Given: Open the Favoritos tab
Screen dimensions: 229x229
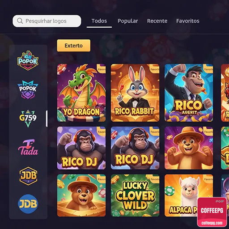Looking at the screenshot, I should 188,21.
